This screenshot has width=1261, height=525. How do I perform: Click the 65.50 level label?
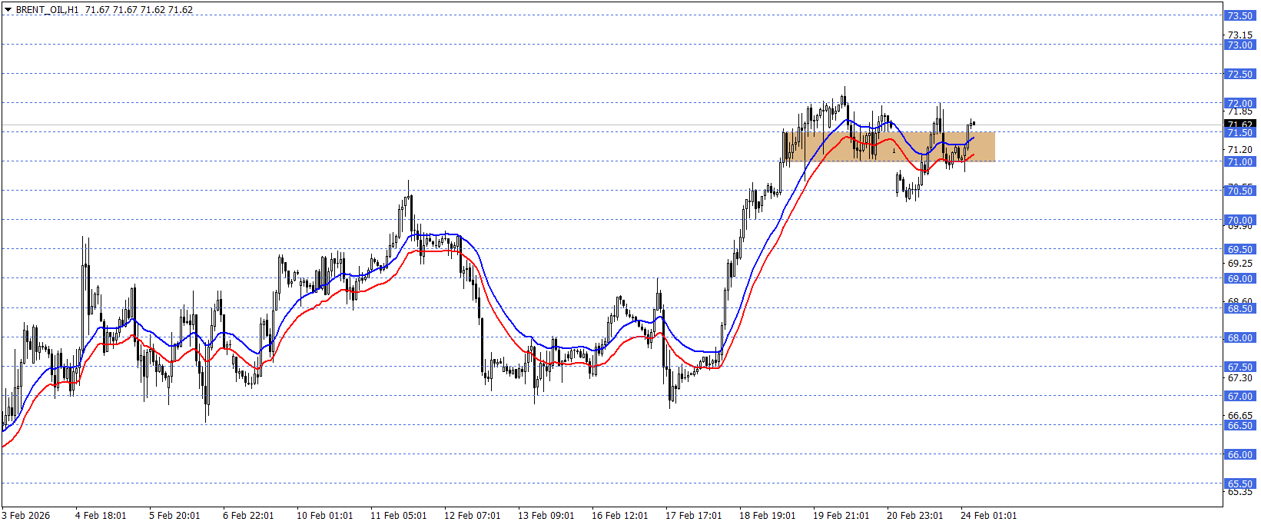click(1239, 483)
